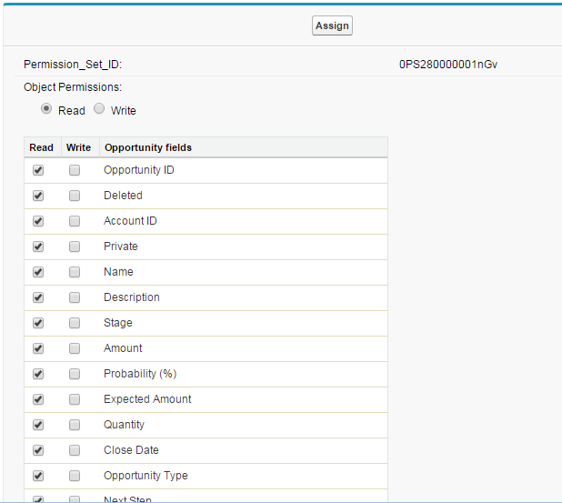
Task: Select the Write object permission radio
Action: (x=99, y=109)
